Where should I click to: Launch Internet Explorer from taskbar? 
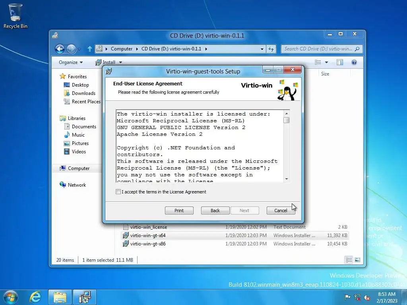click(x=35, y=297)
